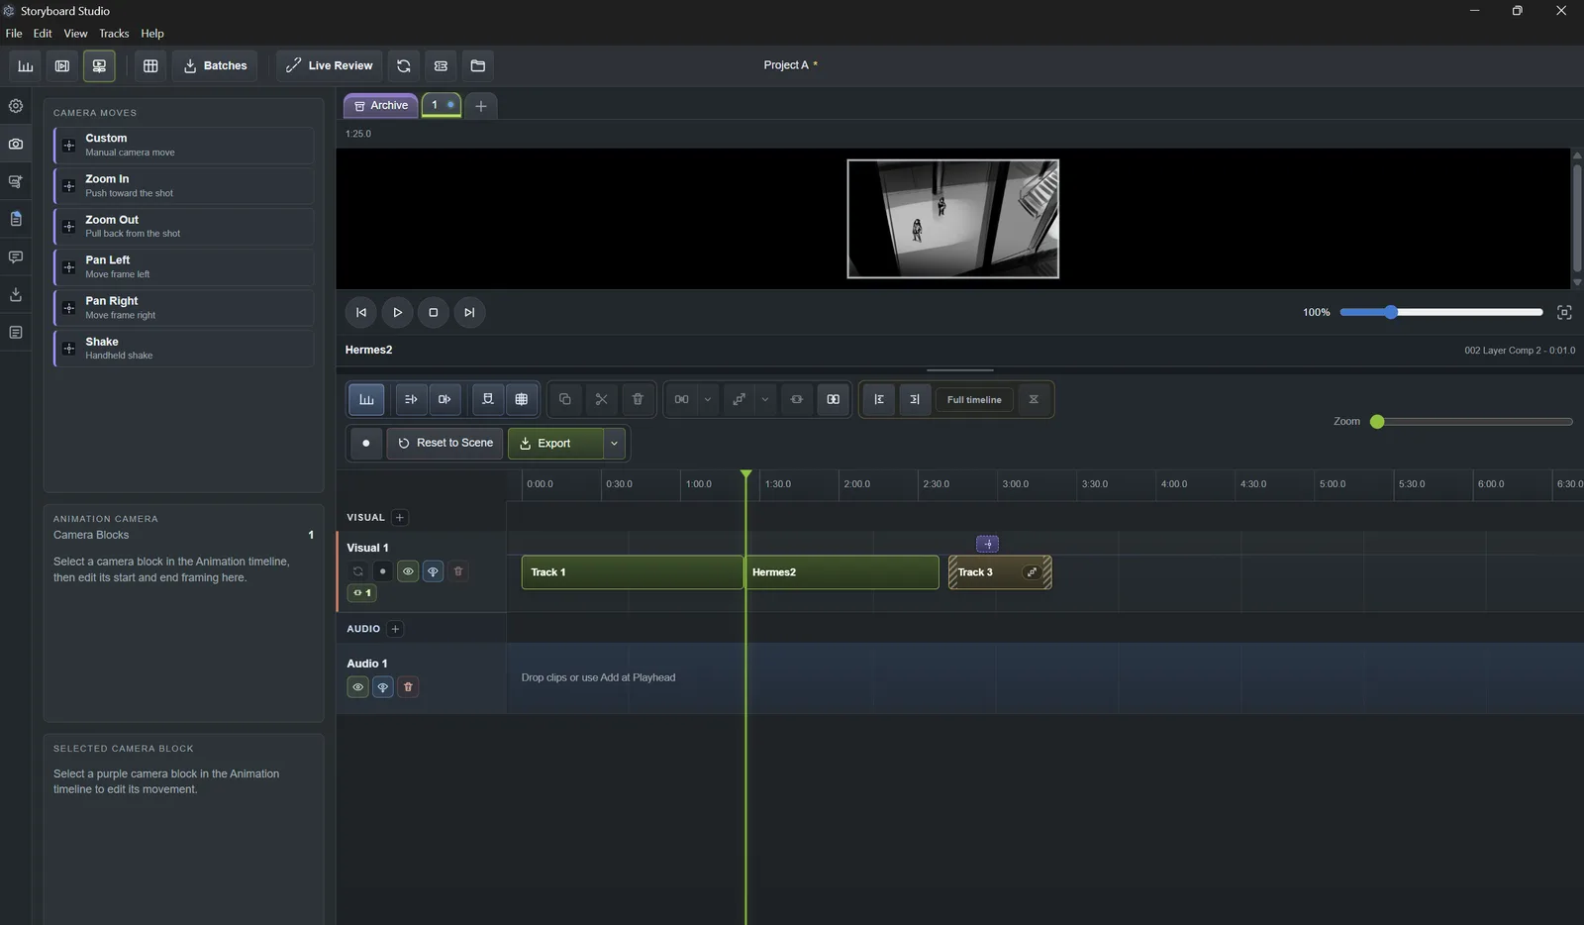The height and width of the screenshot is (925, 1584).
Task: Select scene tab 1
Action: 442,105
